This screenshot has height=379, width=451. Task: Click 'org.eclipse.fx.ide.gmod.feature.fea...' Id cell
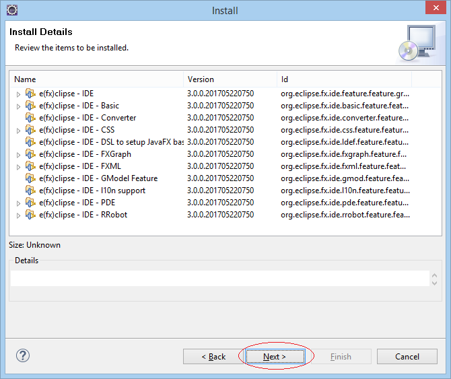tap(345, 178)
